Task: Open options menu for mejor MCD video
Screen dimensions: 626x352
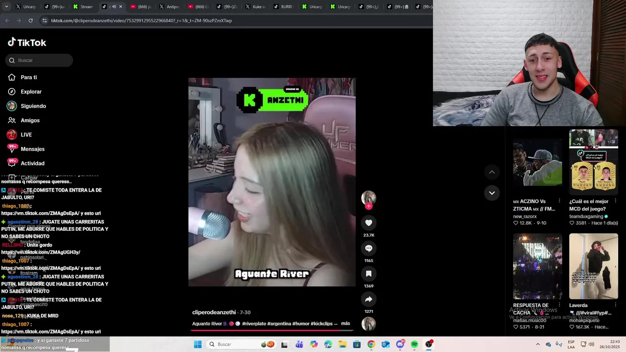Action: coord(616,201)
